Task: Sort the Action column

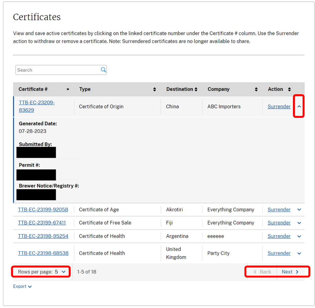Action: tap(289, 89)
